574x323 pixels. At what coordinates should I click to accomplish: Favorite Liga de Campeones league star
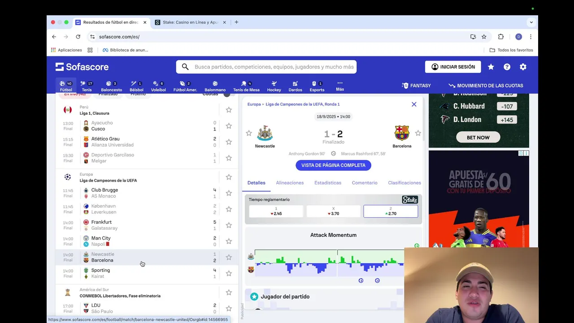pyautogui.click(x=229, y=177)
